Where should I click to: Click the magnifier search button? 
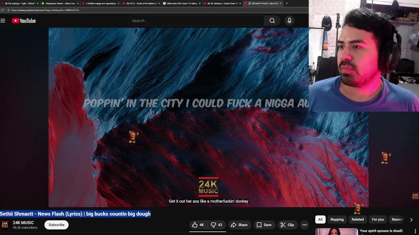click(x=272, y=21)
